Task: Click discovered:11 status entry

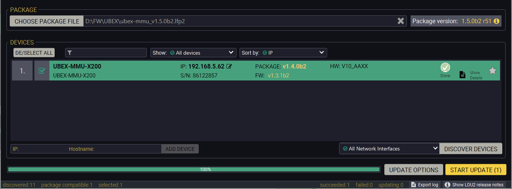Action: pyautogui.click(x=19, y=185)
